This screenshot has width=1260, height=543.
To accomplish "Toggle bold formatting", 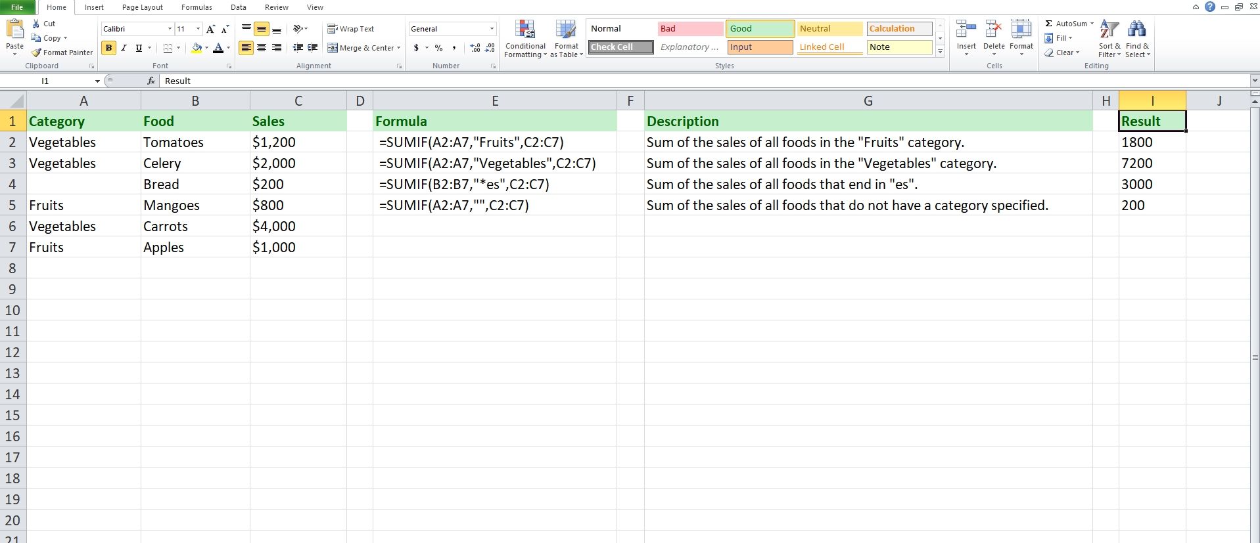I will pos(108,48).
